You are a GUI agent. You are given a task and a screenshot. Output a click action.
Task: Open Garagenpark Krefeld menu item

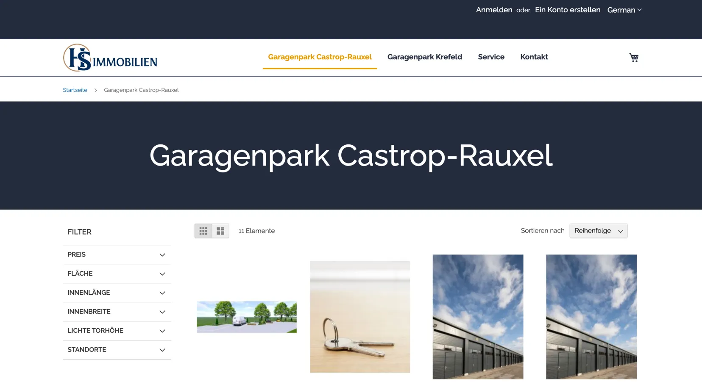click(x=424, y=57)
